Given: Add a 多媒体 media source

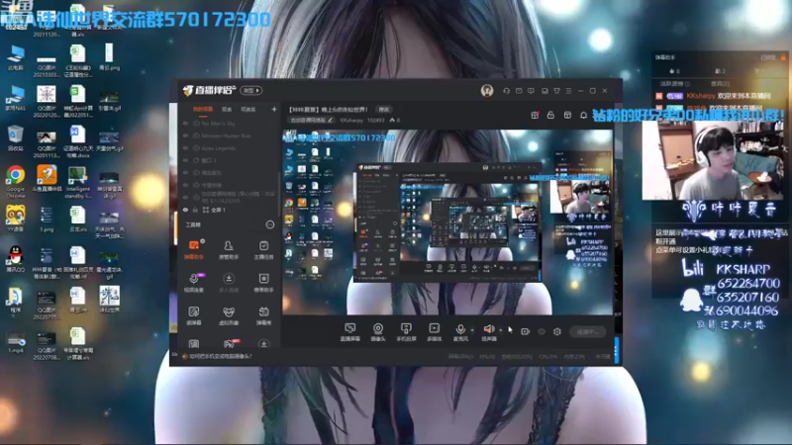Looking at the screenshot, I should click(x=434, y=332).
